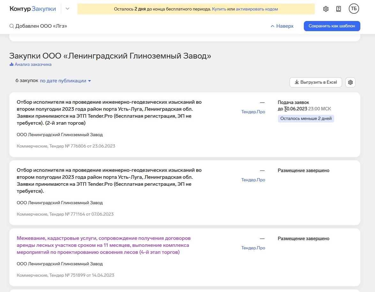Click Размещение завершено status in tender 751899 card
The height and width of the screenshot is (292, 375).
304,239
